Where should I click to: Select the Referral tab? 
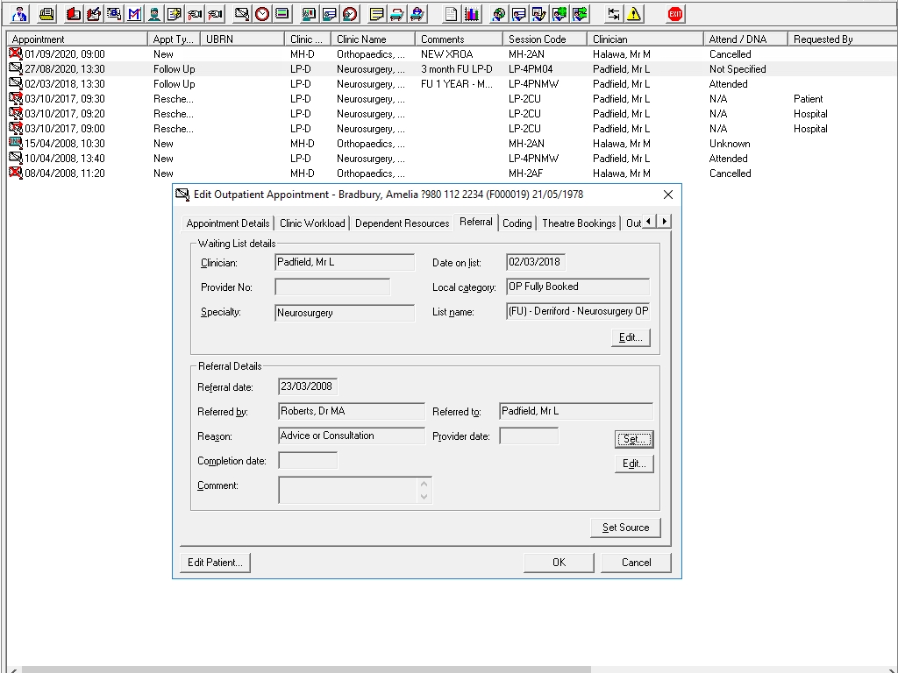coord(476,222)
